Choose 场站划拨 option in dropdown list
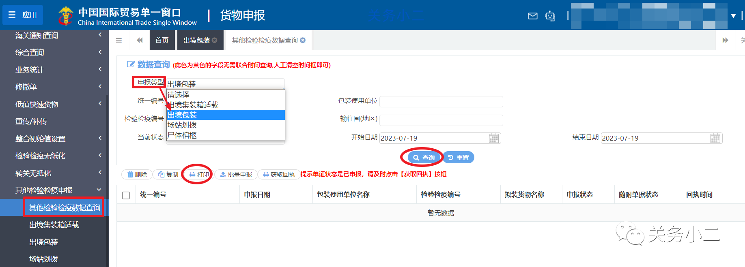Image resolution: width=745 pixels, height=267 pixels. [226, 125]
